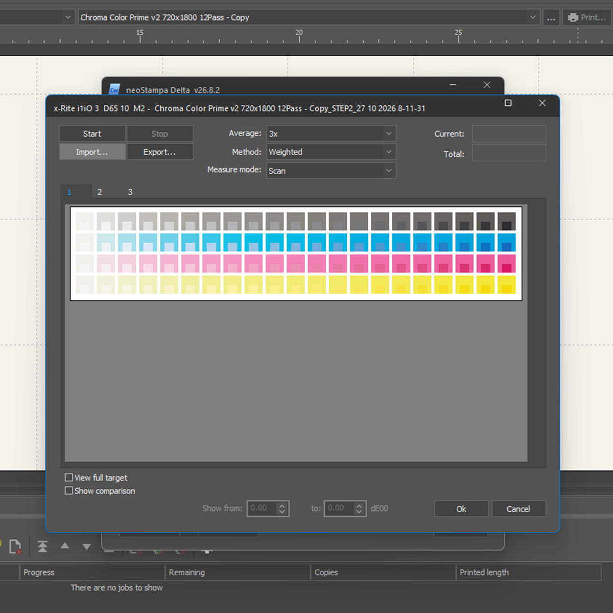Click the Stop button

(160, 134)
